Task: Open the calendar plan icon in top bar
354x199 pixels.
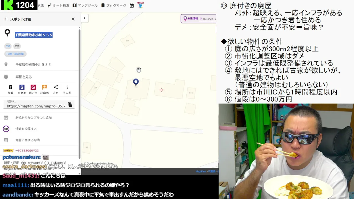Action: (x=132, y=6)
